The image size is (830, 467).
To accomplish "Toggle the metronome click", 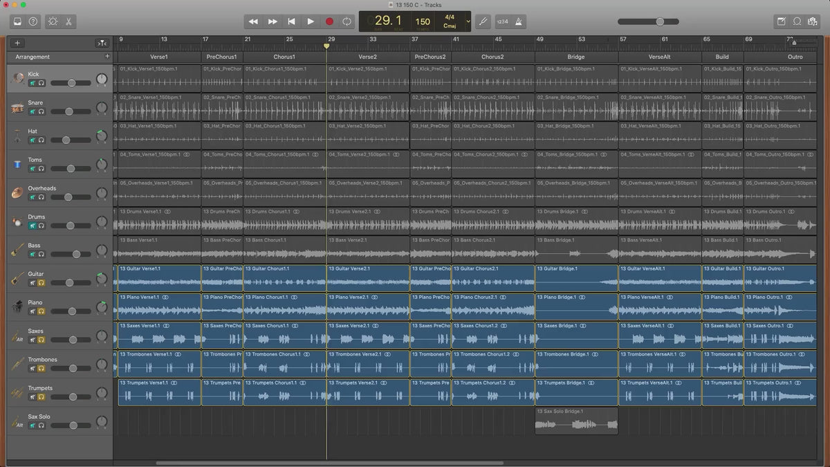I will pos(519,21).
